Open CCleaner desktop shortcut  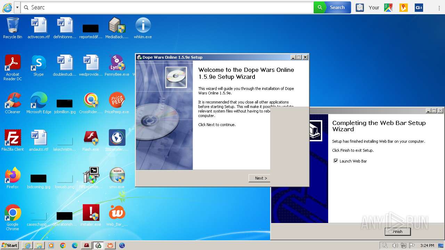[13, 103]
